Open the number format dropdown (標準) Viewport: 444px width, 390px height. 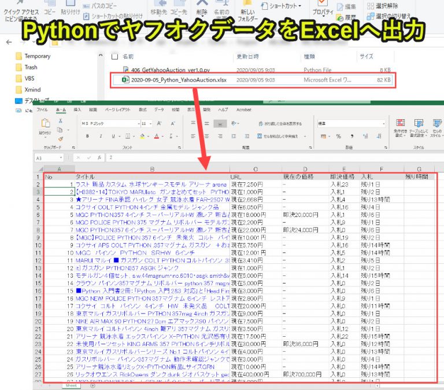(x=384, y=124)
